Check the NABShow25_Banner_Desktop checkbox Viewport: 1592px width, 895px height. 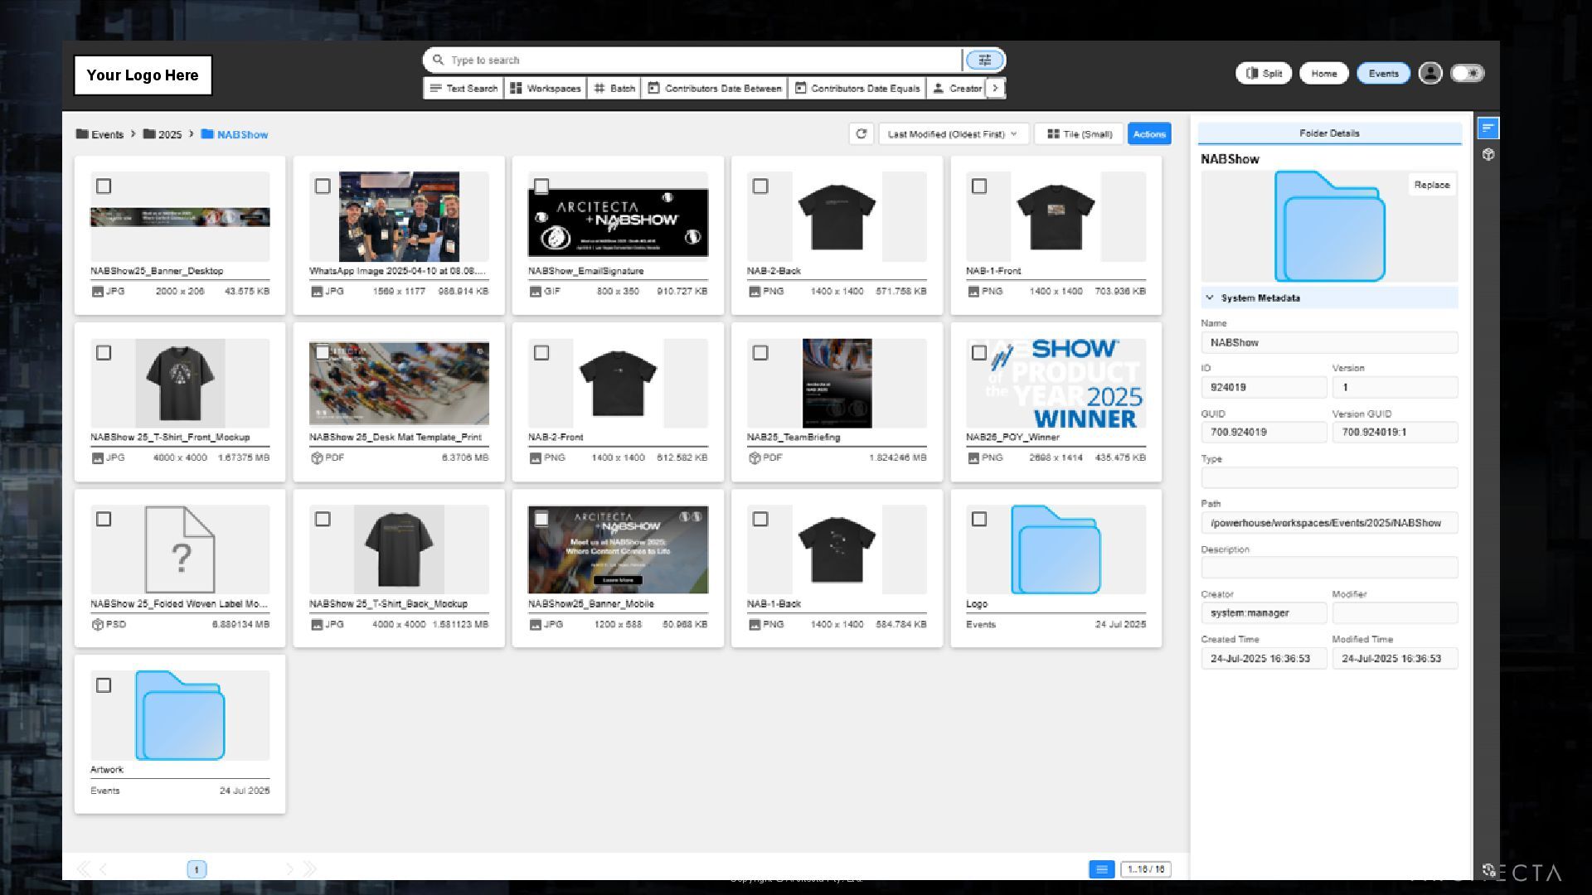(104, 186)
